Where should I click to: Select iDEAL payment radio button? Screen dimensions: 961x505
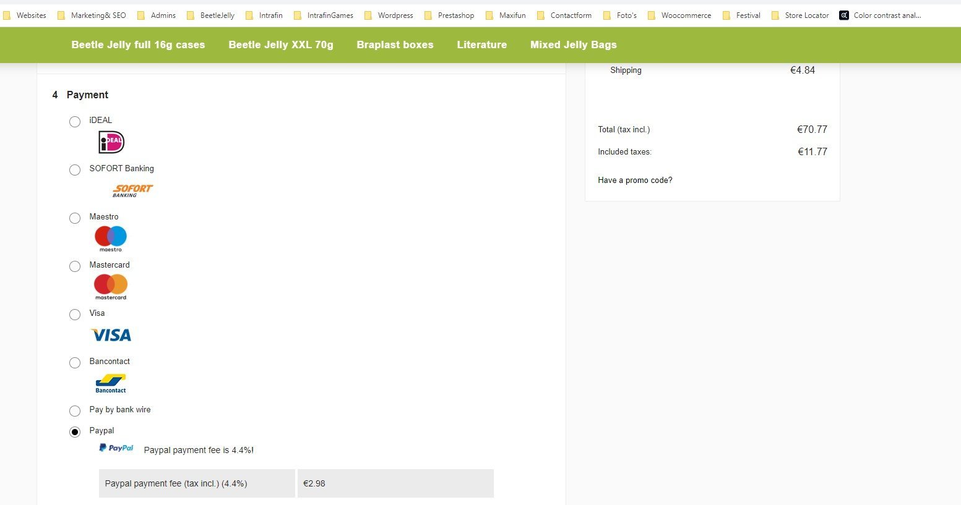pyautogui.click(x=75, y=122)
